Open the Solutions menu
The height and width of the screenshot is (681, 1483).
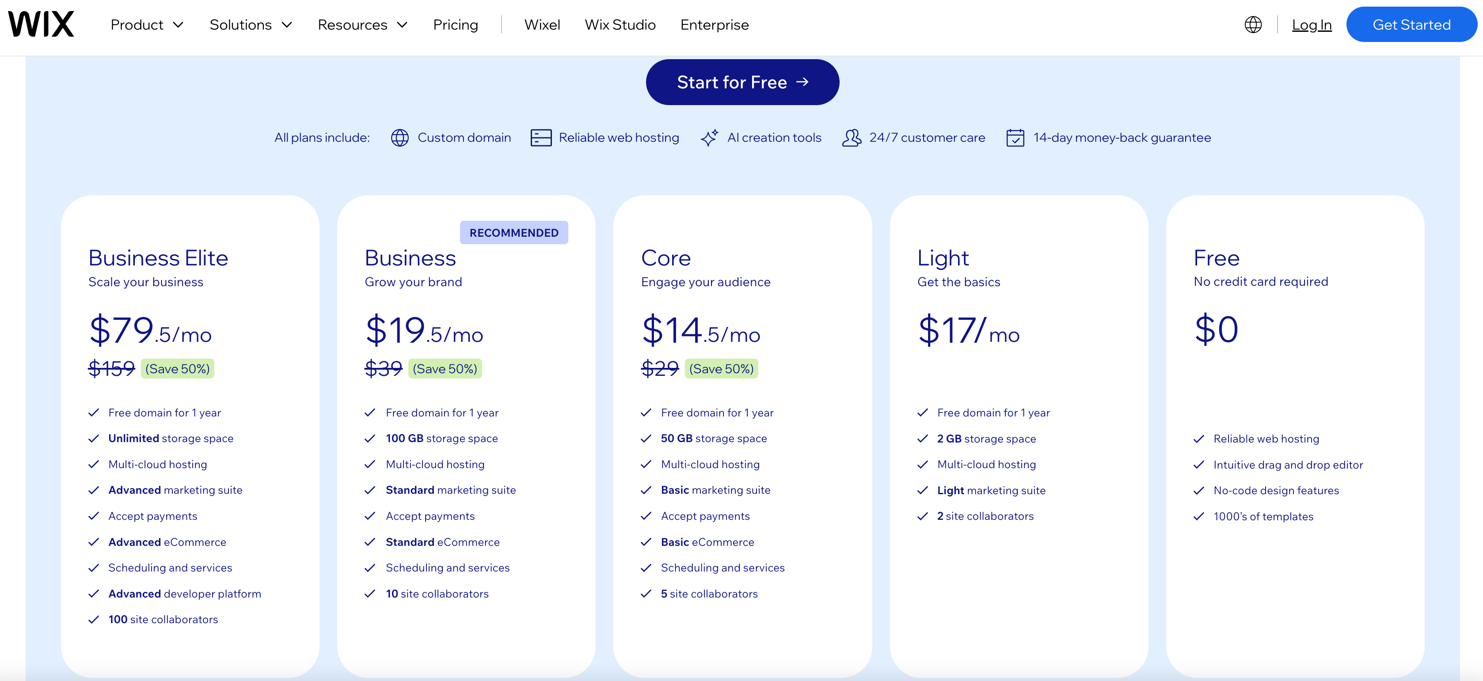[241, 25]
